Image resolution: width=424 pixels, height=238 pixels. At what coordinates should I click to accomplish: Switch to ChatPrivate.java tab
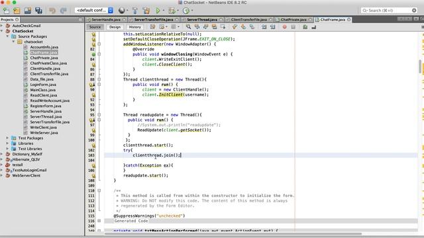coord(293,20)
